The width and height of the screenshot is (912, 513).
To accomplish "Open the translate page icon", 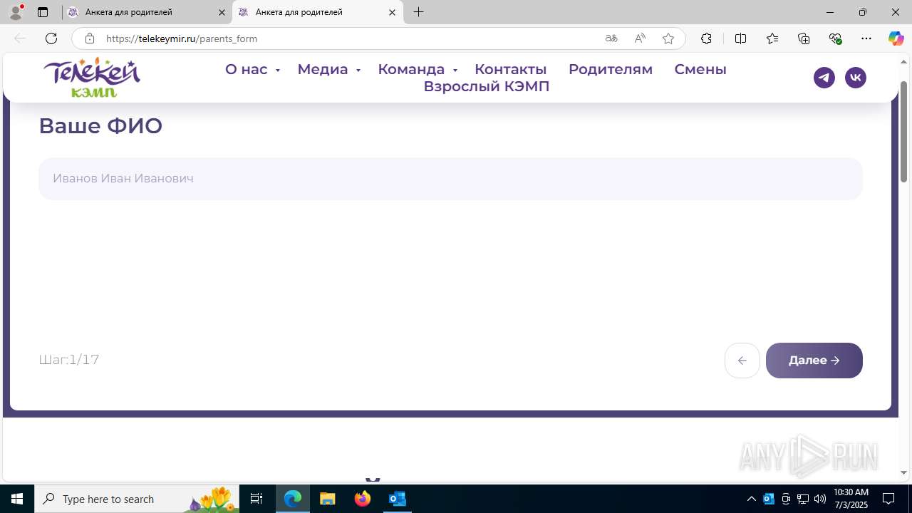I will pos(611,38).
